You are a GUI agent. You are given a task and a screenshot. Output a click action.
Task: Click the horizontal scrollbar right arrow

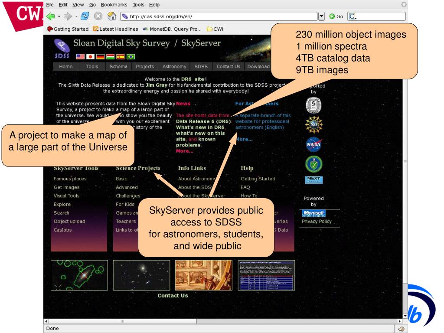(x=399, y=321)
